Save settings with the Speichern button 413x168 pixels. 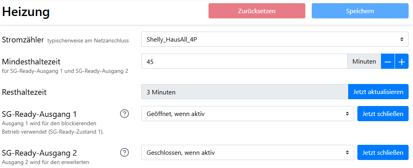tap(360, 11)
